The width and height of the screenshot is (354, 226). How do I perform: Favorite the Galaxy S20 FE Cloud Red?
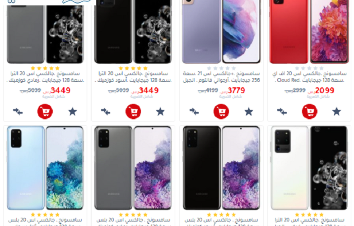tap(337, 111)
